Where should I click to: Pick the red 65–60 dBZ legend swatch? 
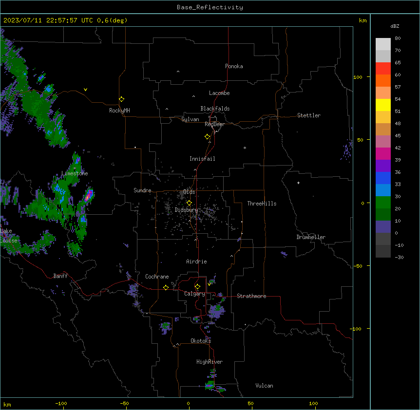(x=383, y=69)
